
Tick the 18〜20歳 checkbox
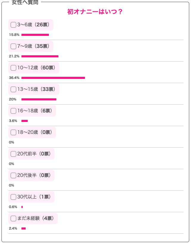point(13,132)
